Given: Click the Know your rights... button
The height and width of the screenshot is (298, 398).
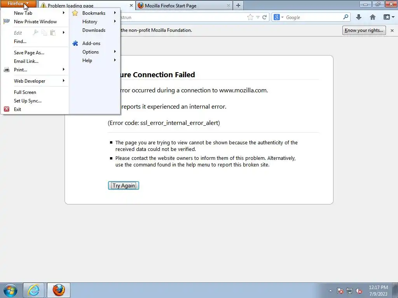Looking at the screenshot, I should coord(364,30).
